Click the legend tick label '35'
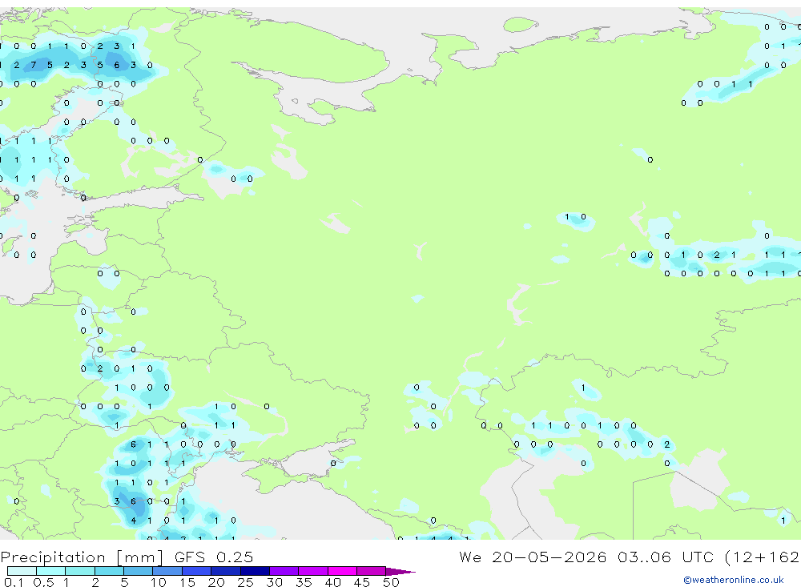Image resolution: width=801 pixels, height=587 pixels. (304, 582)
